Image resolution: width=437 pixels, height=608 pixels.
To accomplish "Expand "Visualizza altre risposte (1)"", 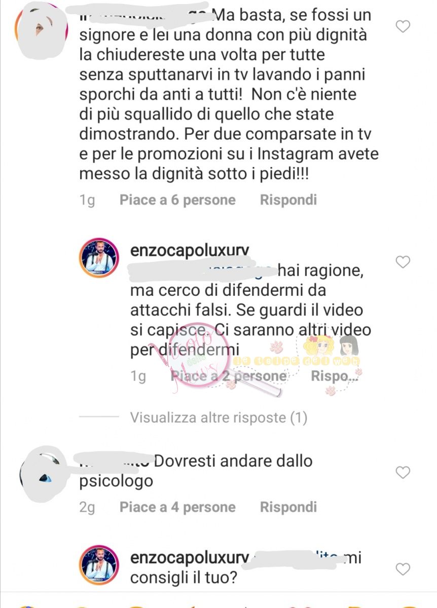I will point(218,417).
